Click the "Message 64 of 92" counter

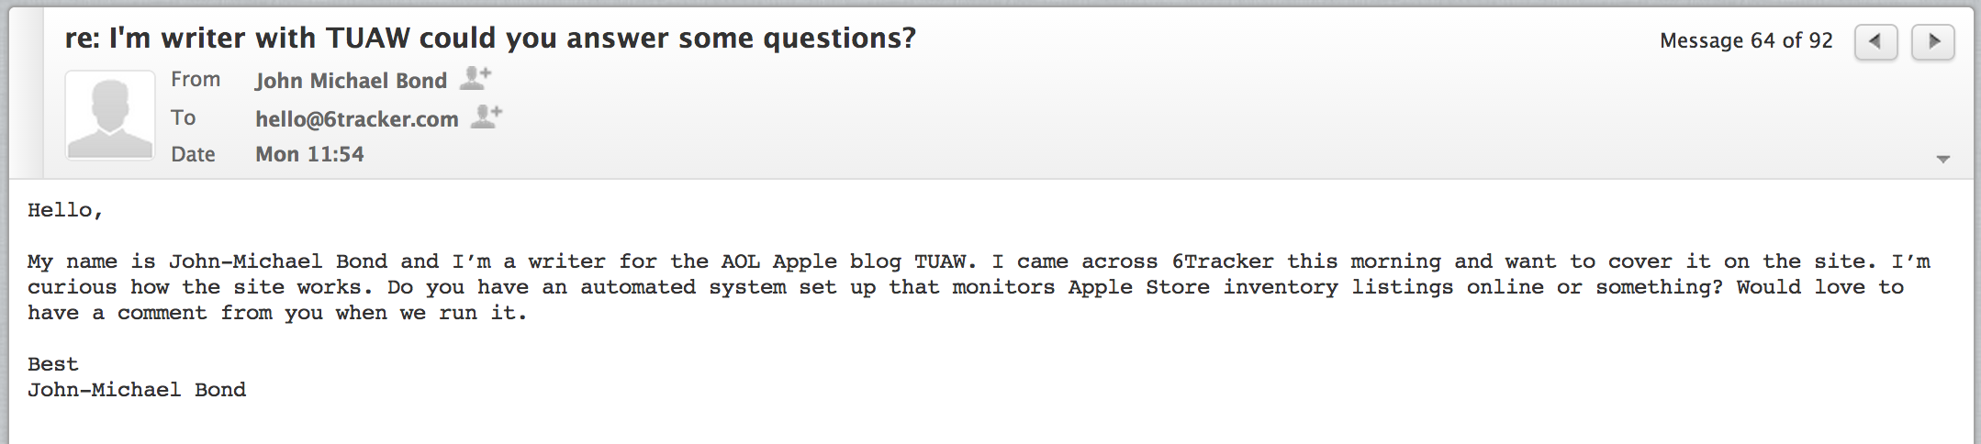[1746, 41]
